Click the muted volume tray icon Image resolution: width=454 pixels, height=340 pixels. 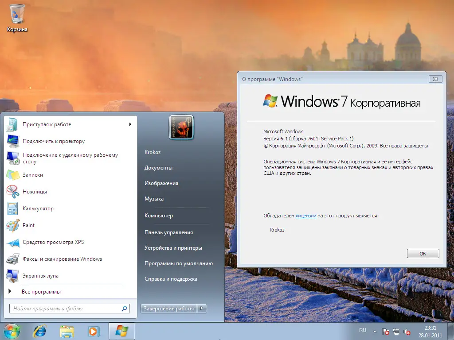pos(407,332)
